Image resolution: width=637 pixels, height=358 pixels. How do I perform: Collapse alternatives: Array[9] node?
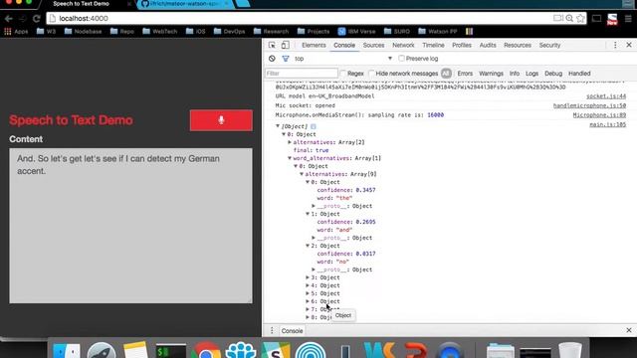pos(302,174)
